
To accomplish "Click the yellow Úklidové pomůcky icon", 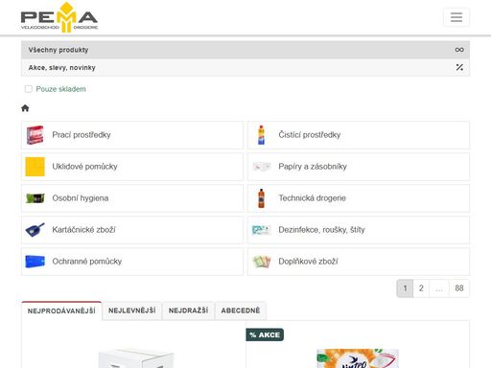I will (x=35, y=167).
